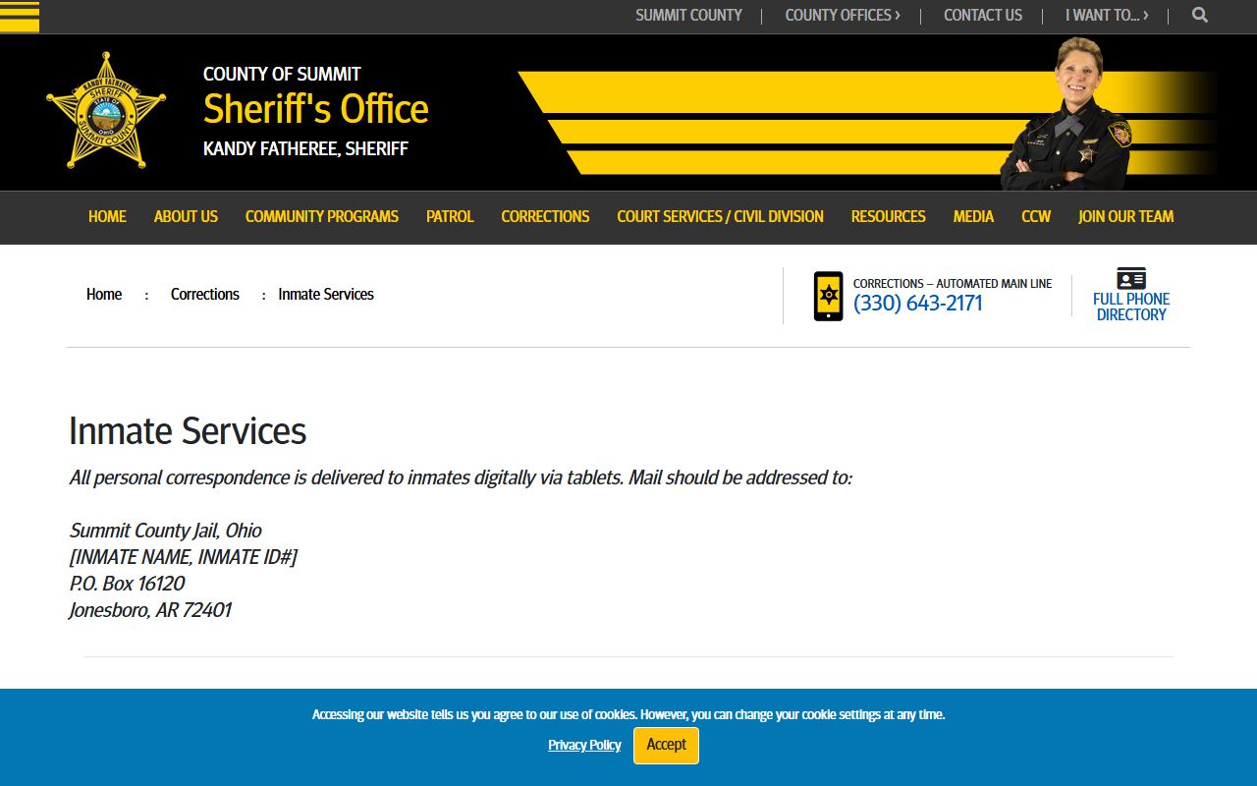Click the Inmate Services breadcrumb
Viewport: 1257px width, 786px height.
pos(326,294)
